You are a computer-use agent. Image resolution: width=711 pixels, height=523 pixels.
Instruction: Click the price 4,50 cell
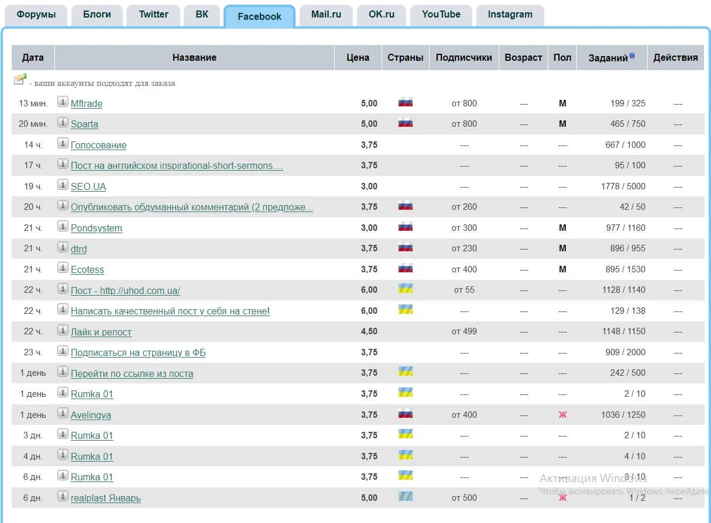[369, 331]
